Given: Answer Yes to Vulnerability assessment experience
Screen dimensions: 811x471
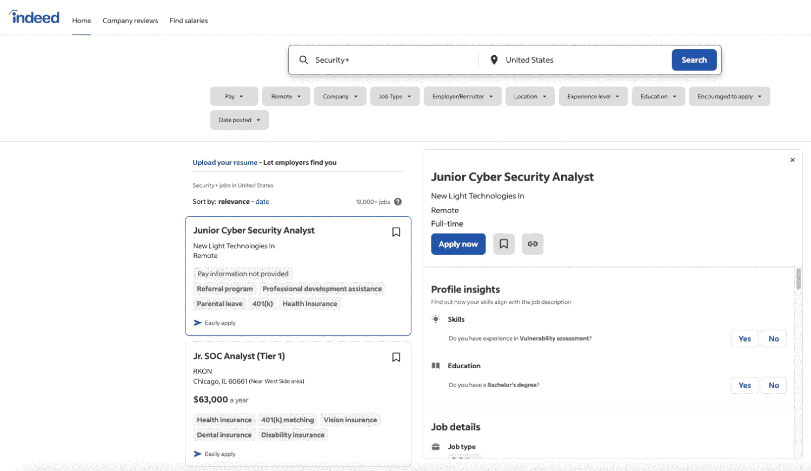Looking at the screenshot, I should pos(744,338).
